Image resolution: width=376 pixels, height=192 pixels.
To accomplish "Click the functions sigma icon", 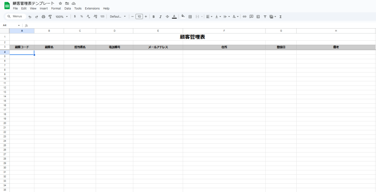I will [x=281, y=16].
